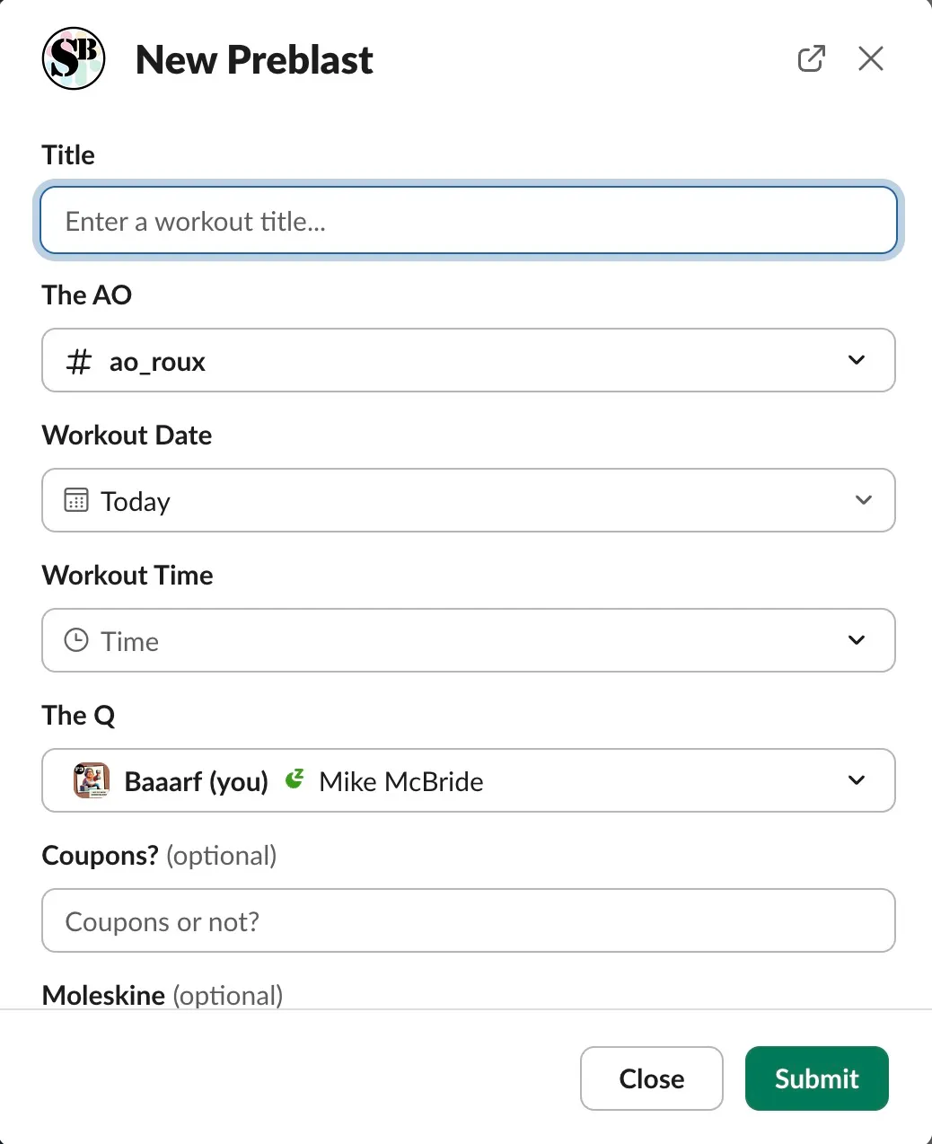The height and width of the screenshot is (1144, 932).
Task: Click the Time placeholder text
Action: click(x=129, y=640)
